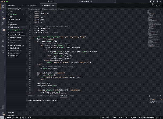Switch to the PROBLEMS panel tab

coord(32,96)
